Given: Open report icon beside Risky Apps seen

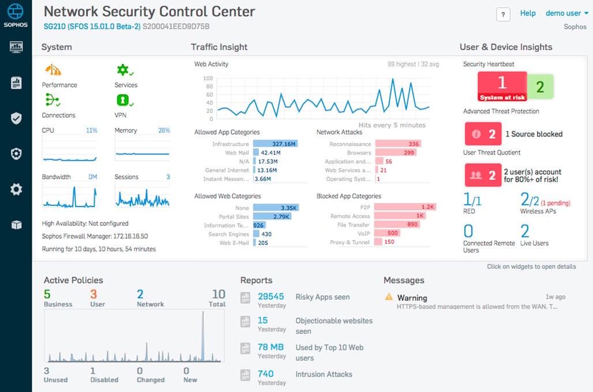Looking at the screenshot, I should pos(245,298).
